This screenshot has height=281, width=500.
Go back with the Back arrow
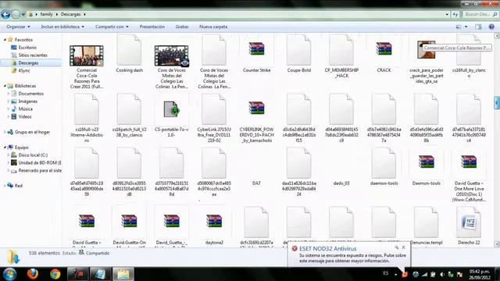5,14
